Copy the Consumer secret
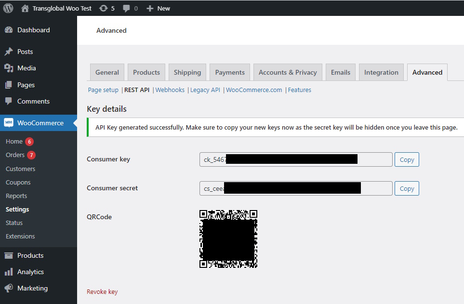The width and height of the screenshot is (464, 304). [x=407, y=188]
